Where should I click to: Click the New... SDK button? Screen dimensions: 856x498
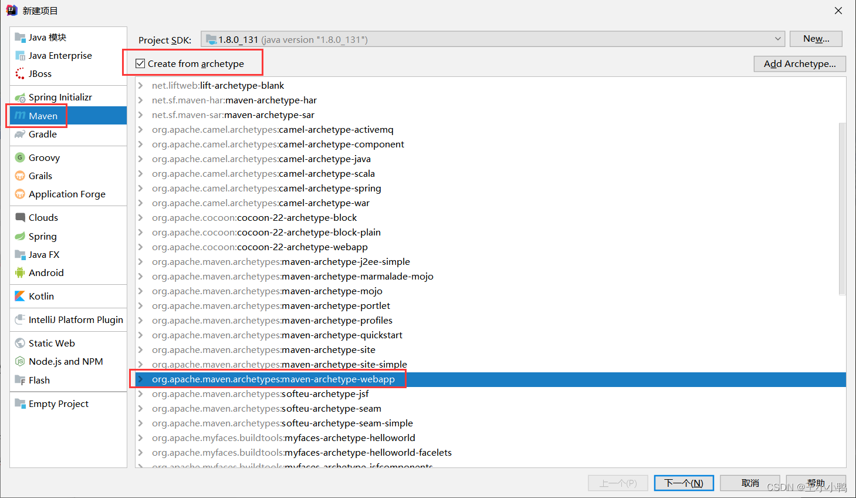[x=816, y=39]
